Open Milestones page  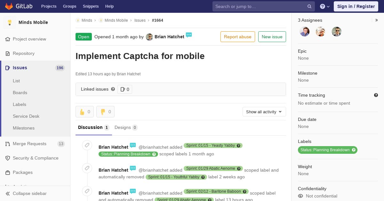click(24, 128)
